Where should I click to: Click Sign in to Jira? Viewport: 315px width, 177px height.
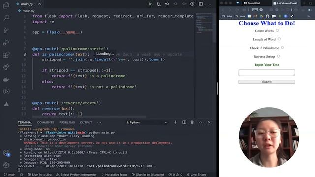pyautogui.click(x=39, y=175)
